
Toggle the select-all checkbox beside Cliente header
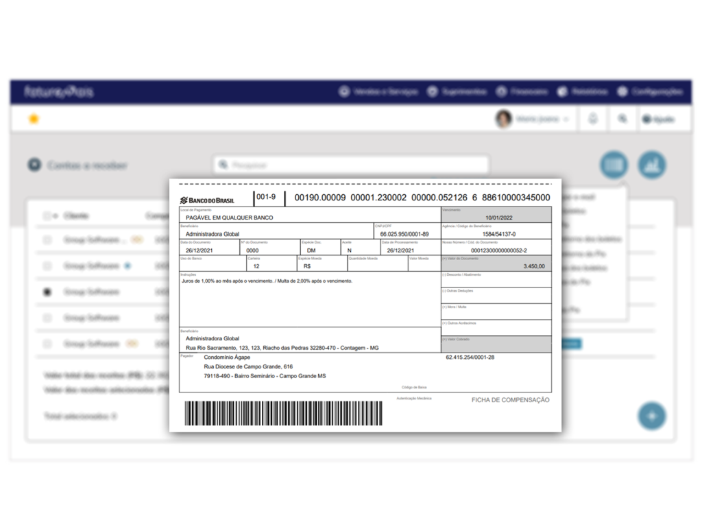pos(47,216)
